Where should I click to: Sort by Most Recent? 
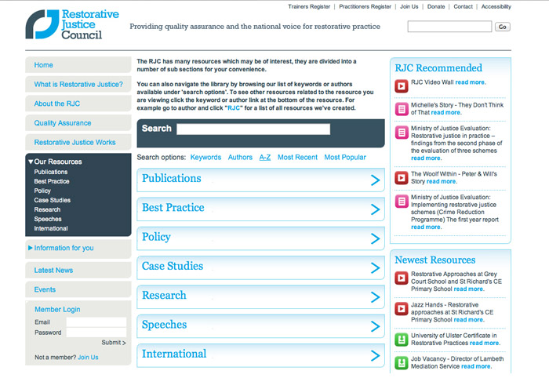(297, 158)
